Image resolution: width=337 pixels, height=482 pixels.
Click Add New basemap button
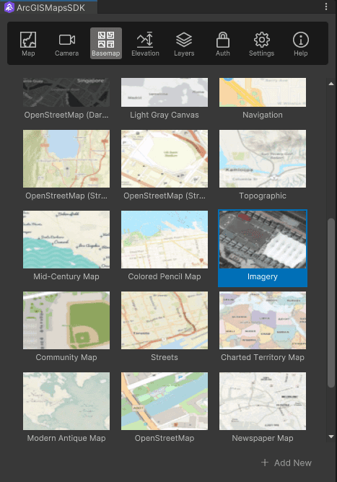point(286,463)
